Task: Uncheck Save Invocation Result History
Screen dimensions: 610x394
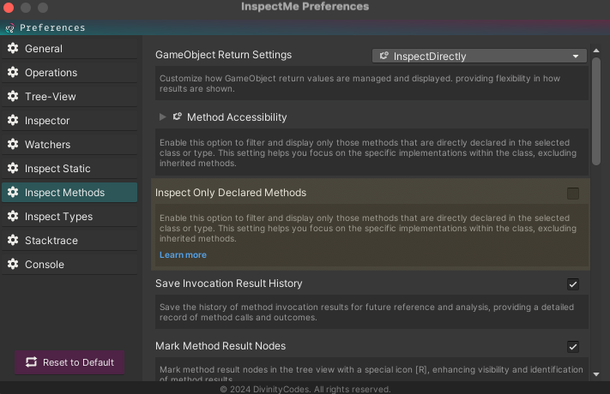Action: (x=572, y=284)
